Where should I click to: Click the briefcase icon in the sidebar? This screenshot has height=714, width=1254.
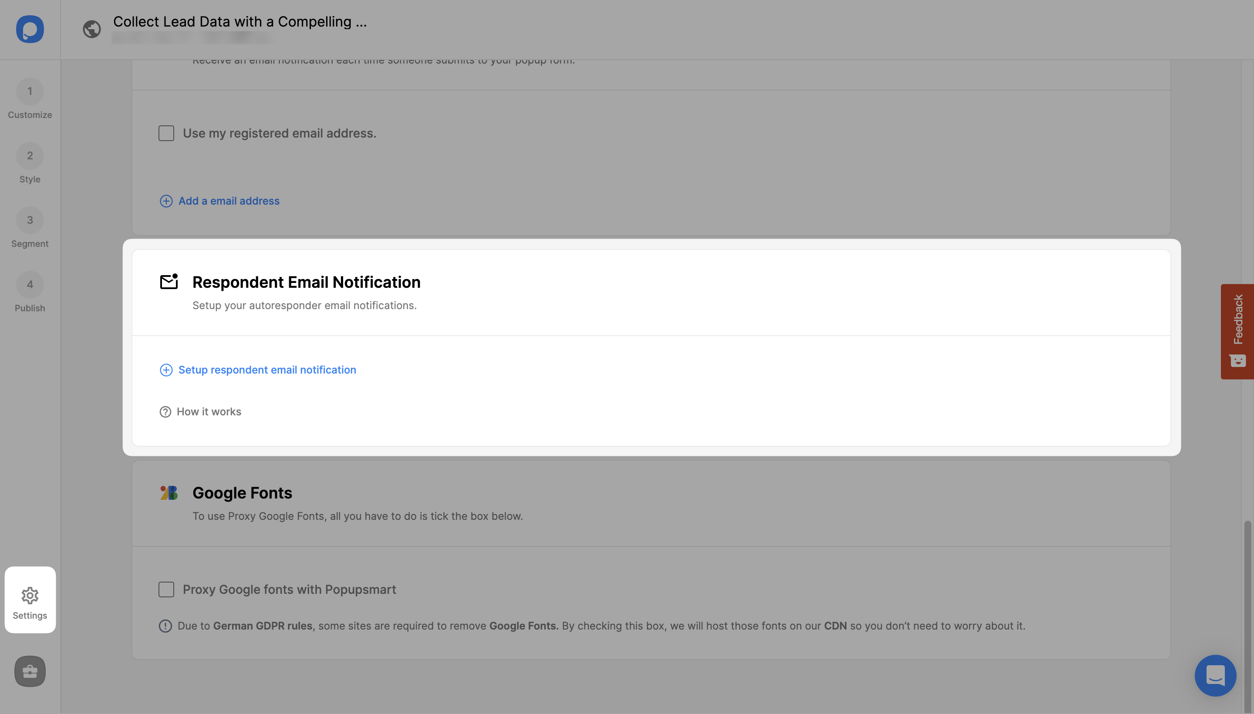(x=29, y=671)
